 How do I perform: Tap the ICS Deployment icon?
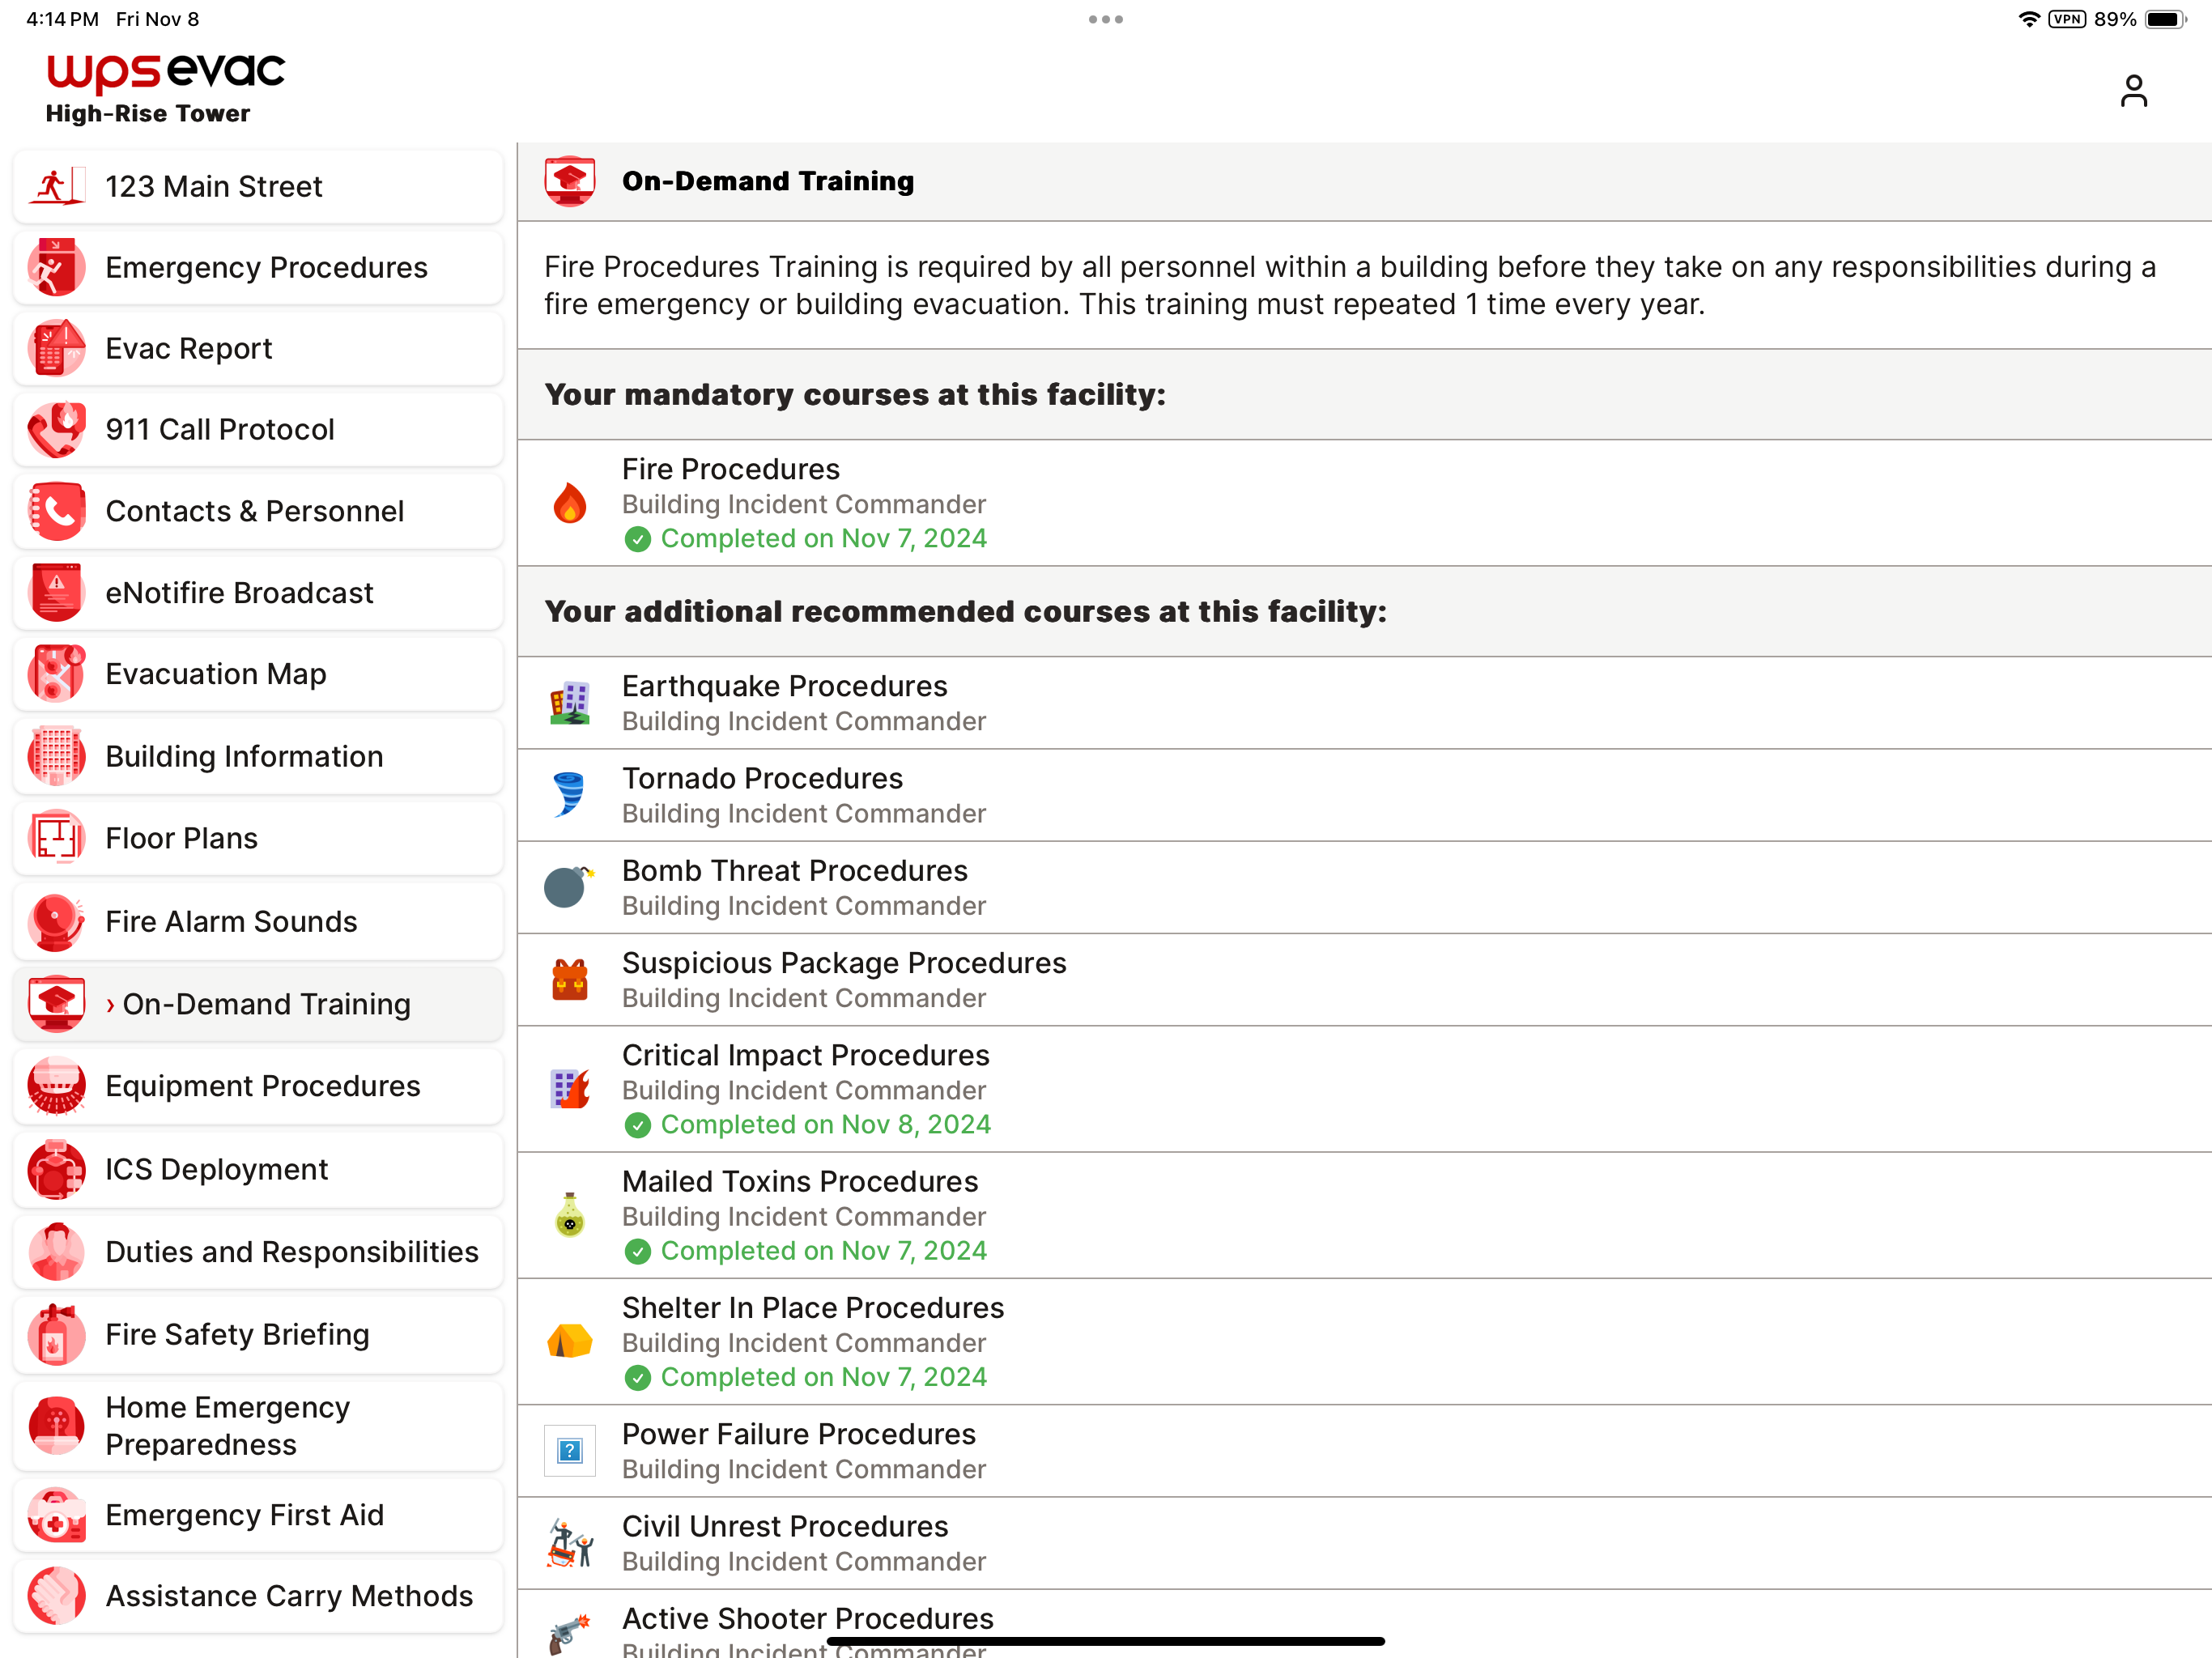point(57,1169)
